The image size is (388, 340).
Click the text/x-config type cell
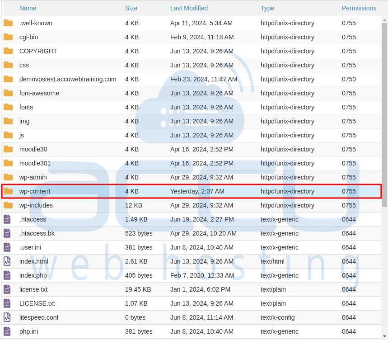click(277, 317)
